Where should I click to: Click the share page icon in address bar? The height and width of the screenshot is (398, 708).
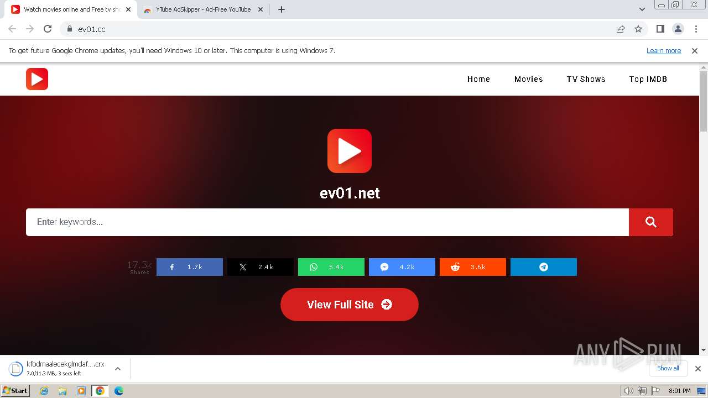(x=621, y=29)
